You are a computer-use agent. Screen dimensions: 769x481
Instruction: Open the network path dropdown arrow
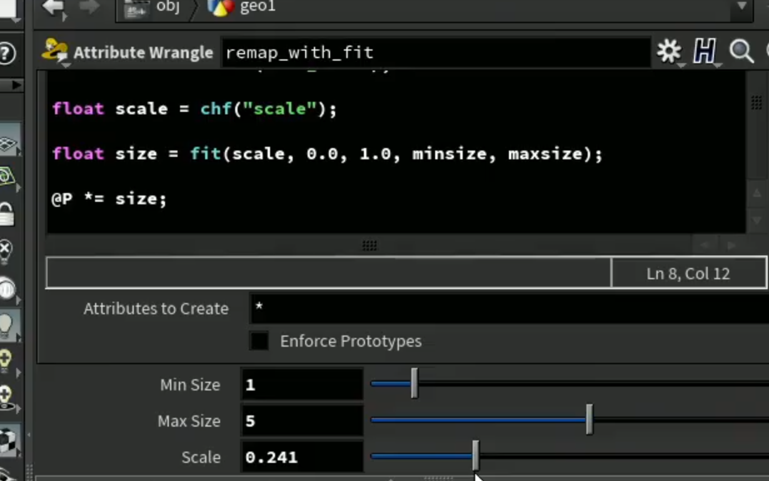coord(742,6)
